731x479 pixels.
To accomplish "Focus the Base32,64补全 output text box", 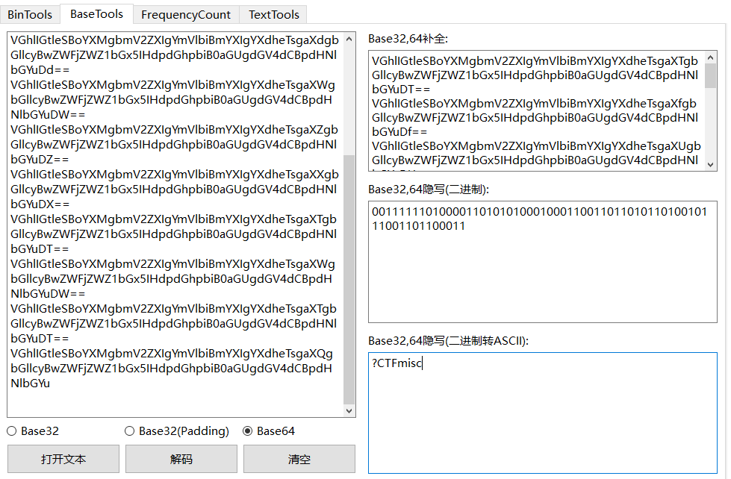I will pos(534,110).
